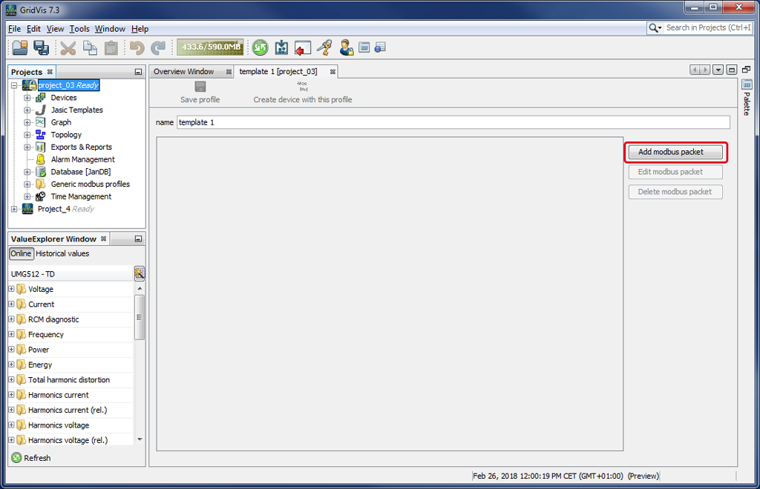
Task: Click the Add modbus packet button
Action: coord(675,152)
